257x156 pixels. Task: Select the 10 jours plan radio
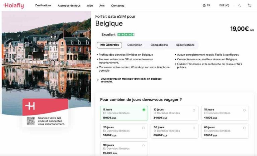pyautogui.click(x=194, y=110)
